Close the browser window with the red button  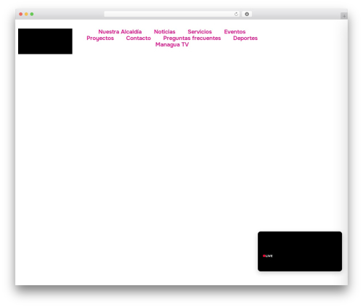pos(21,14)
